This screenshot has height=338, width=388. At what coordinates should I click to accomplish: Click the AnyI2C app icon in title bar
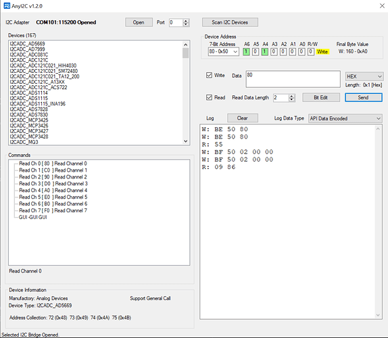pyautogui.click(x=7, y=5)
